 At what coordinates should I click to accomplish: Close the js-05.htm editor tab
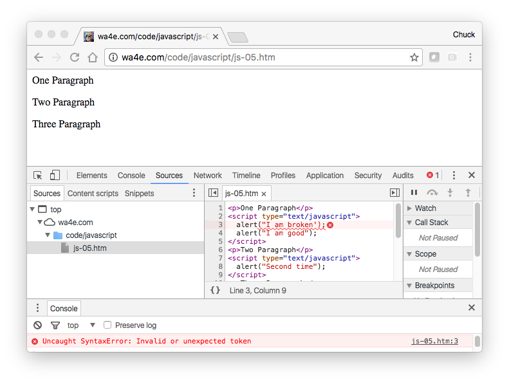[264, 194]
